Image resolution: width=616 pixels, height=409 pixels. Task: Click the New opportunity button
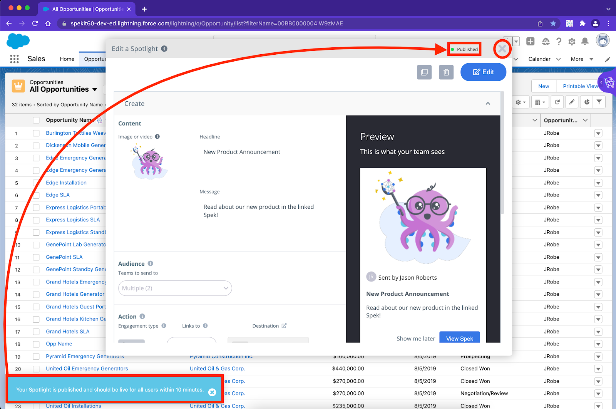point(544,86)
